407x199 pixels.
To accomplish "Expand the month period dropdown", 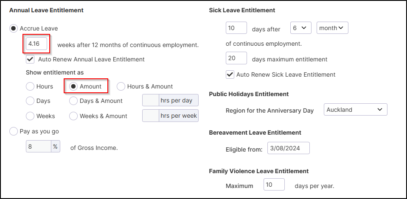I will 332,28.
